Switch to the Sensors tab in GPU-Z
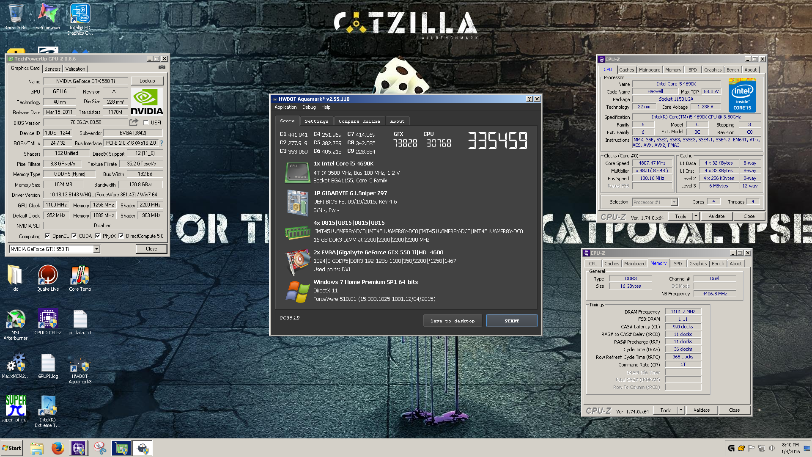The width and height of the screenshot is (812, 457). click(52, 69)
